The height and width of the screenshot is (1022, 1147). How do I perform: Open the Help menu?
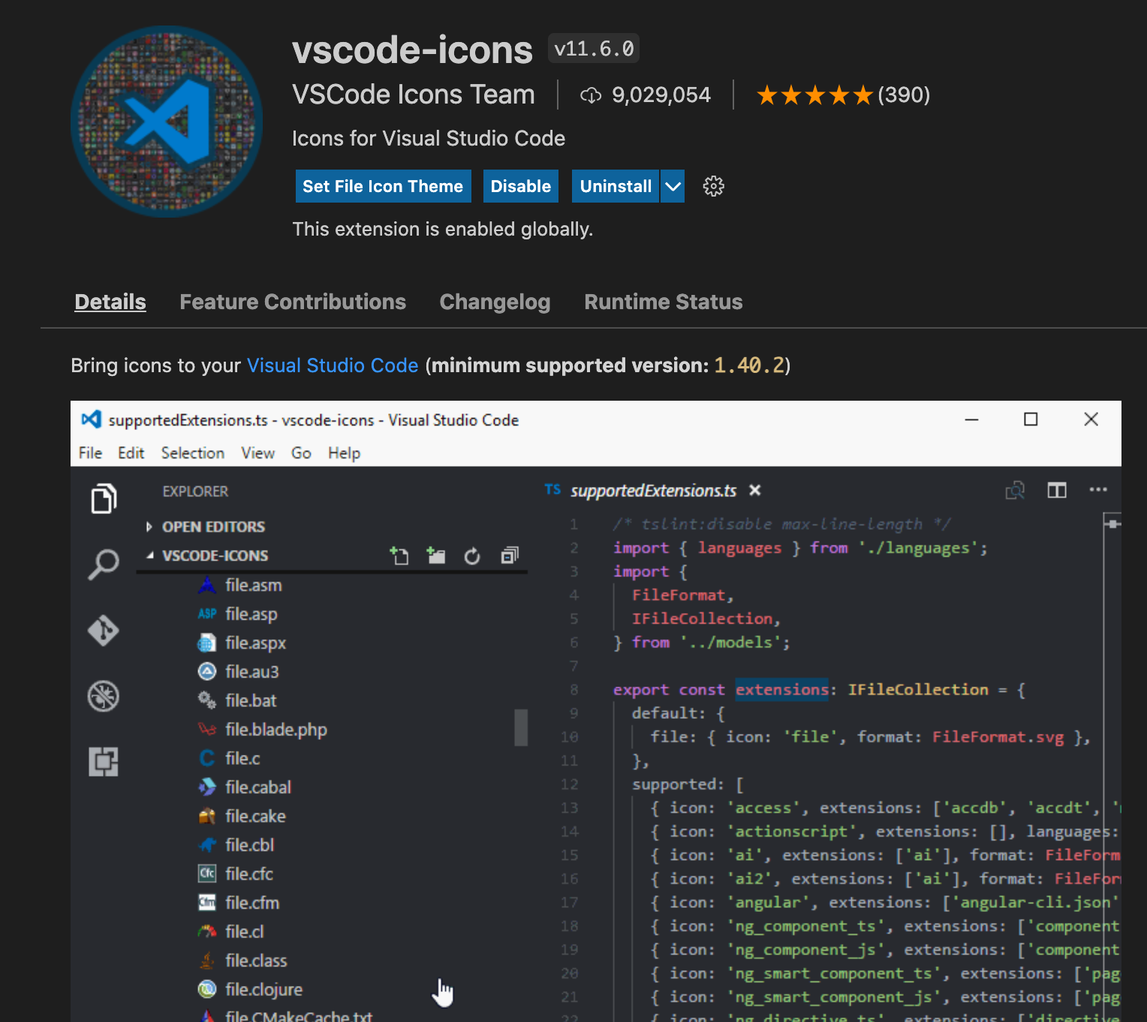pyautogui.click(x=344, y=453)
